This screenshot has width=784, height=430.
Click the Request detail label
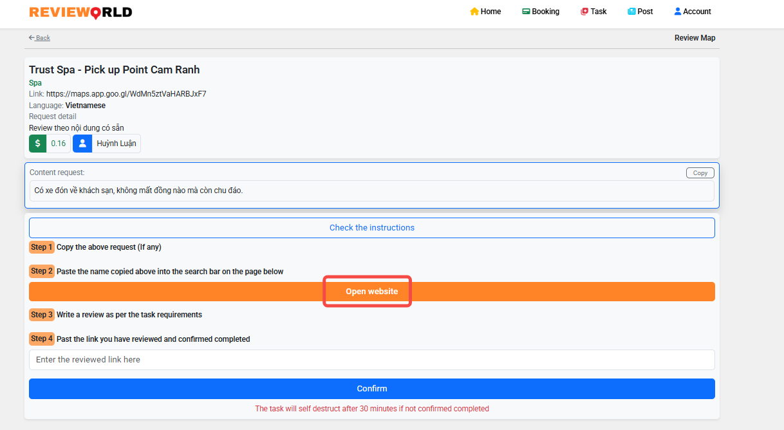(53, 117)
